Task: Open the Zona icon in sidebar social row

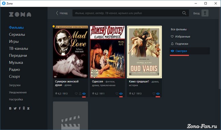Action: [x=28, y=108]
